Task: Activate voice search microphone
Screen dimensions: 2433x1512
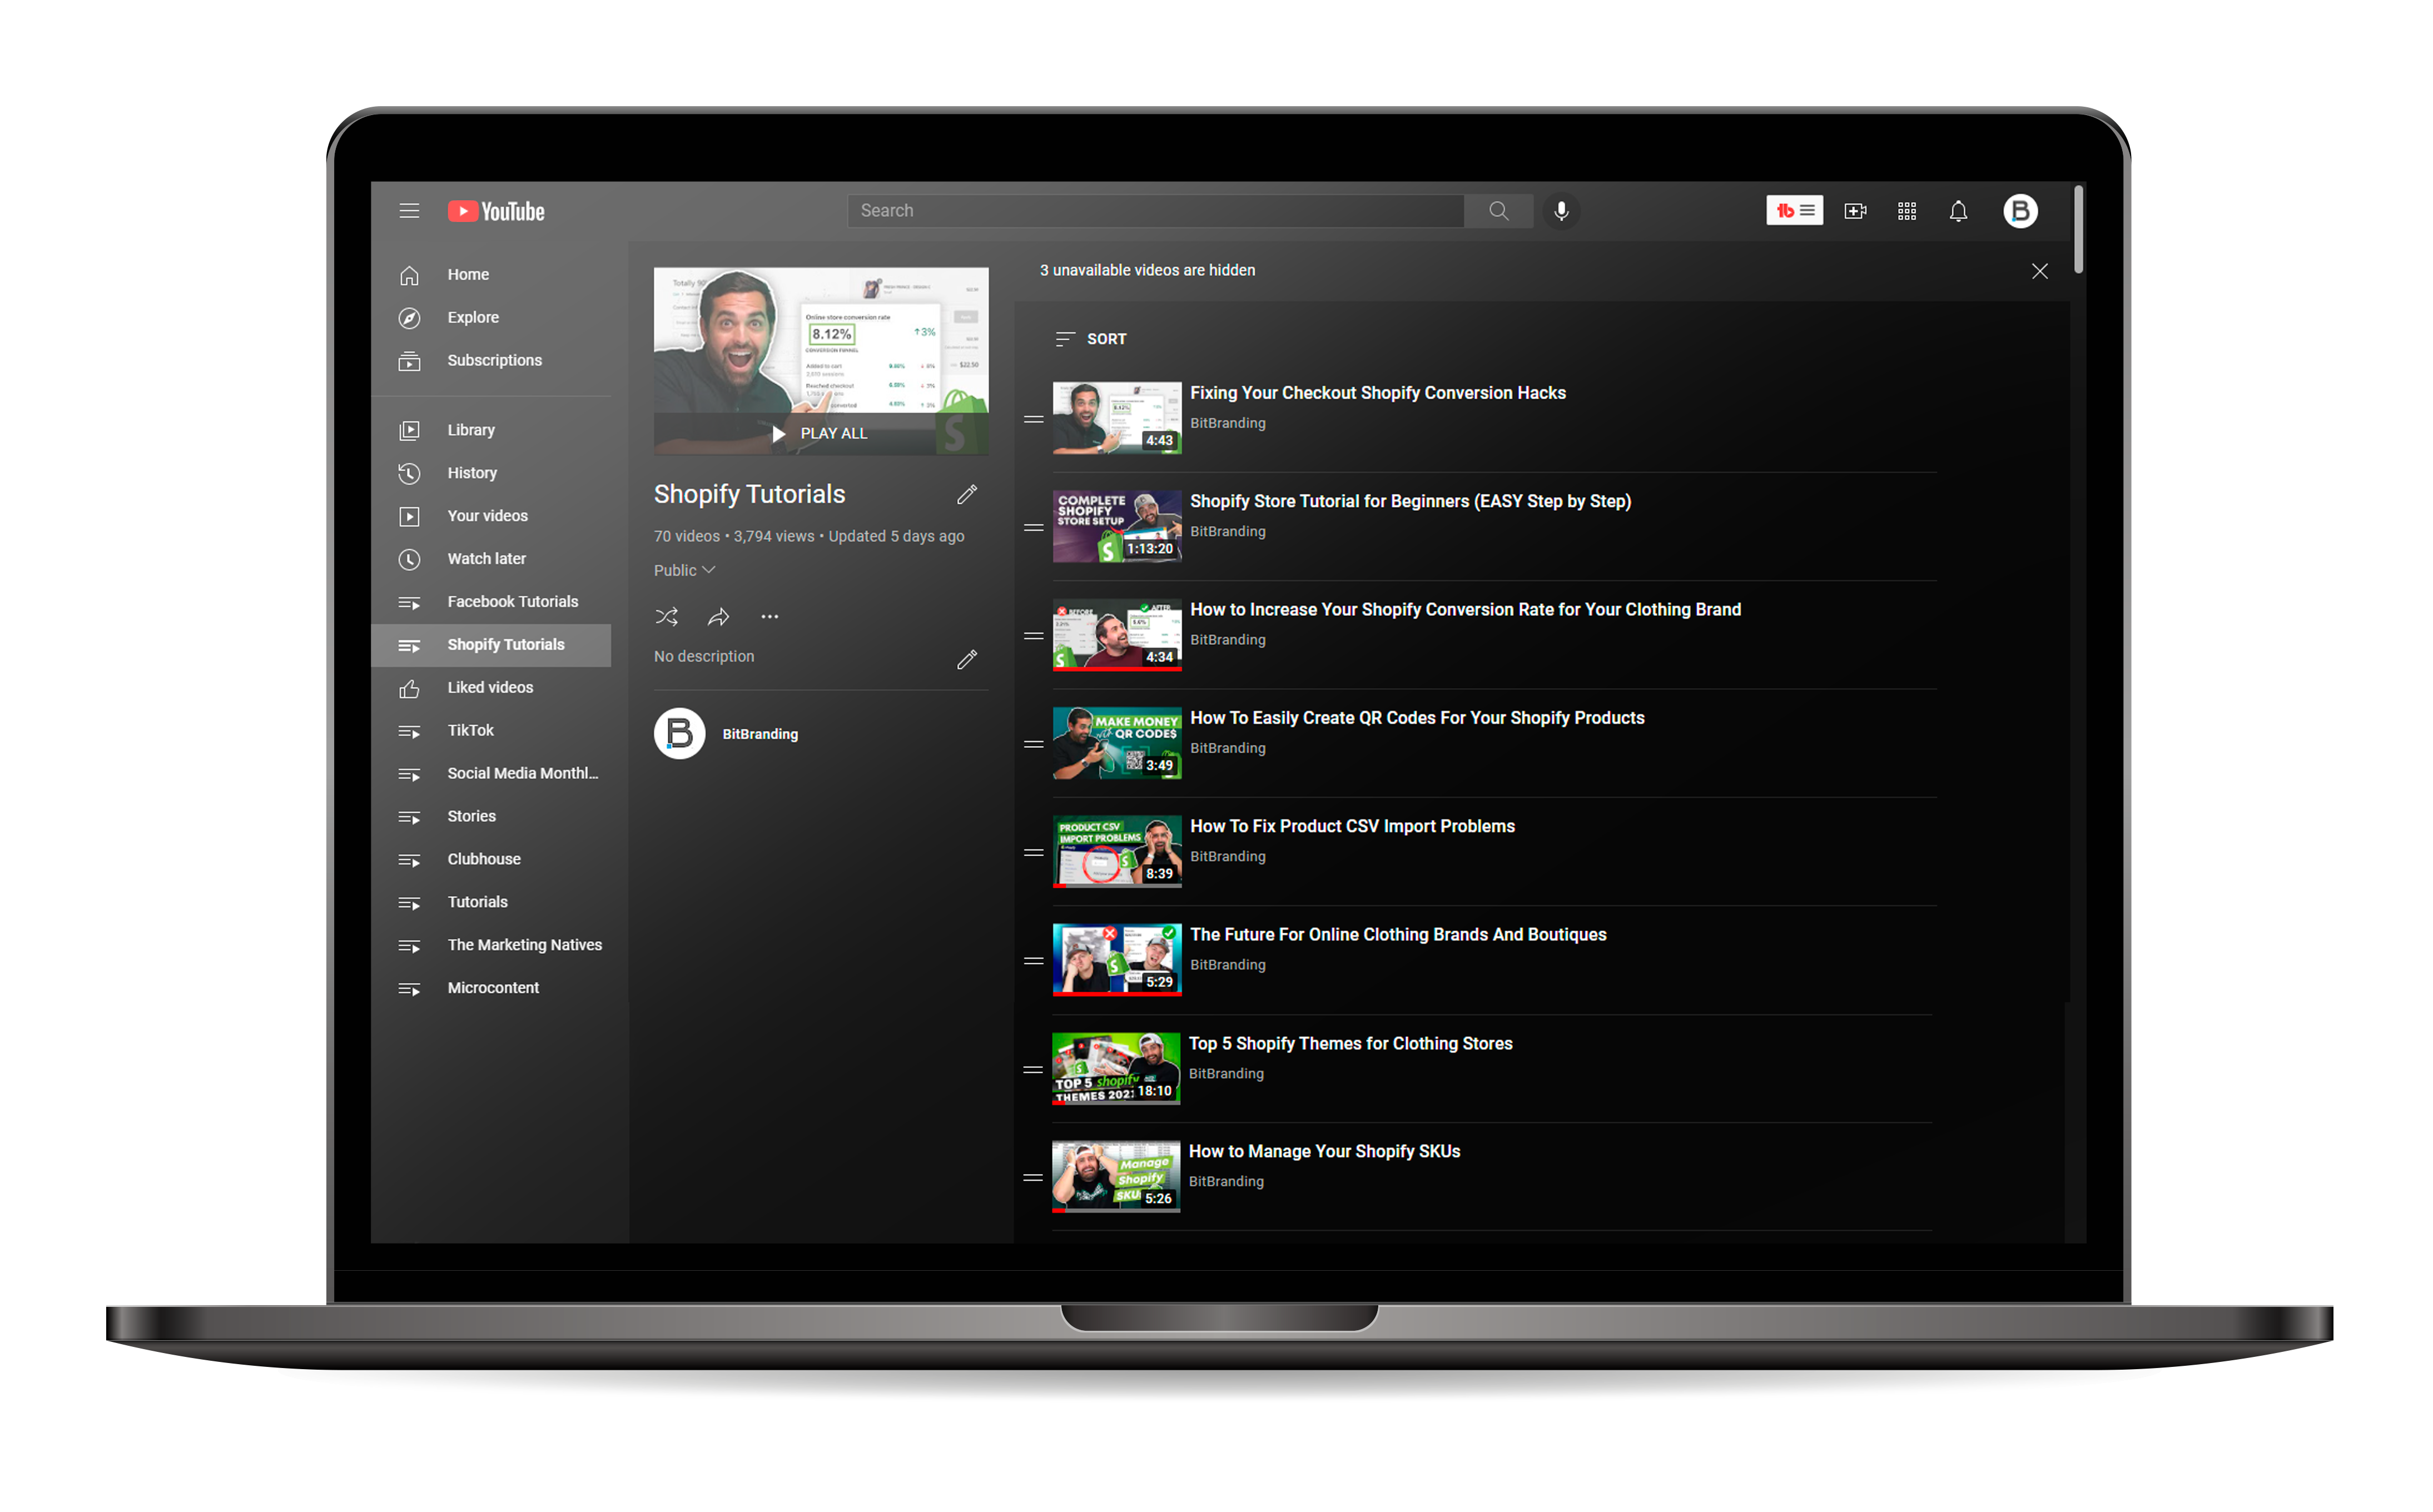Action: pos(1561,211)
